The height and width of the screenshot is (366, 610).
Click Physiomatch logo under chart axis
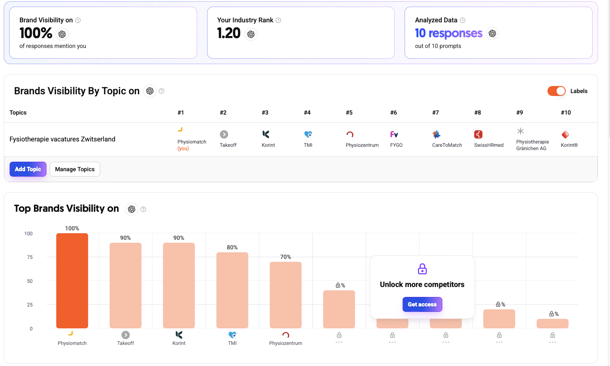point(71,333)
